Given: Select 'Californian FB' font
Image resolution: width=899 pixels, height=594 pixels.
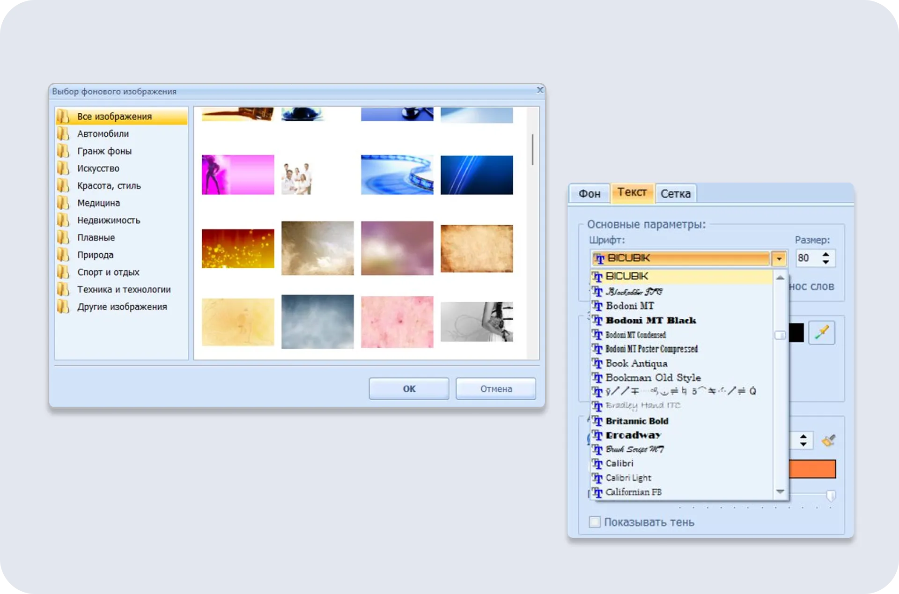Looking at the screenshot, I should 682,492.
